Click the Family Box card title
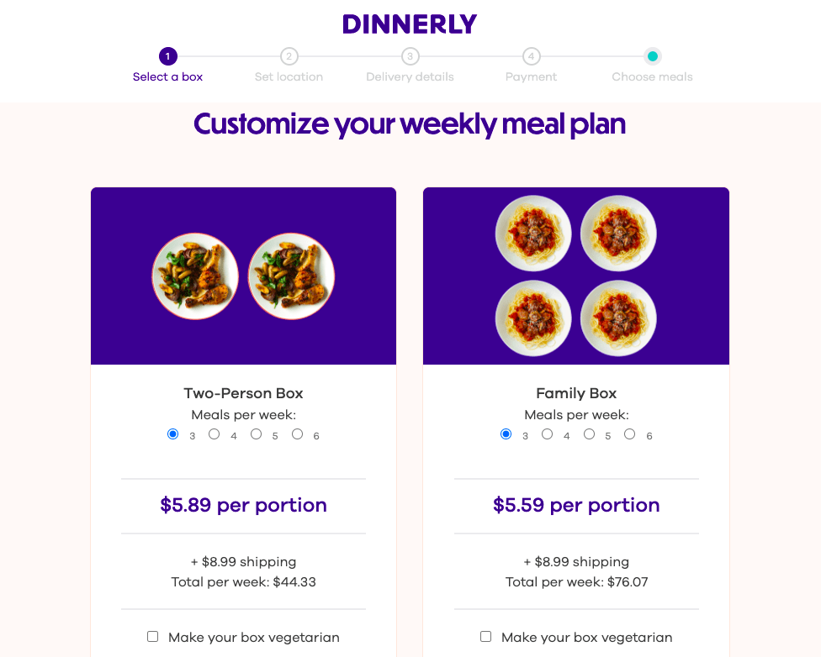Viewport: 821px width, 657px height. click(575, 392)
